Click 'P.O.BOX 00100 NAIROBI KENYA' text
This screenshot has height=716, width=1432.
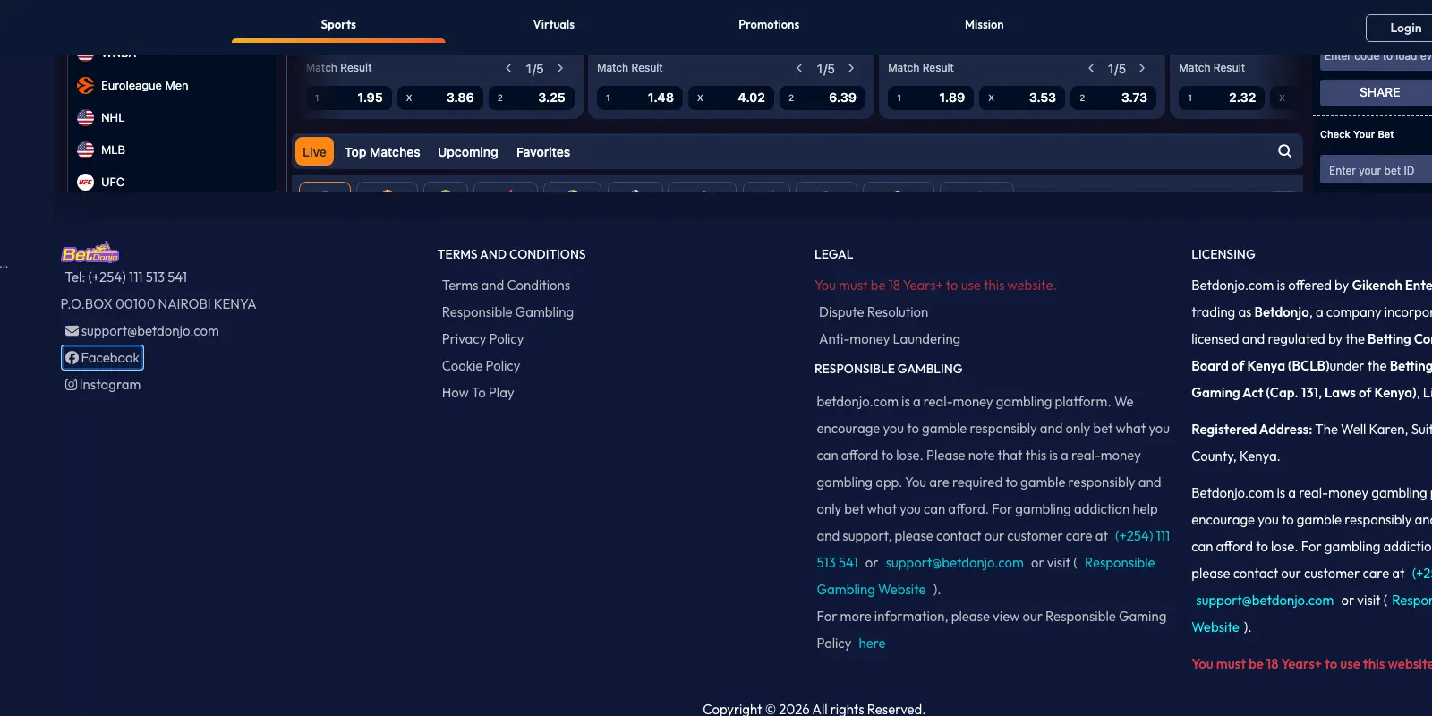(158, 304)
